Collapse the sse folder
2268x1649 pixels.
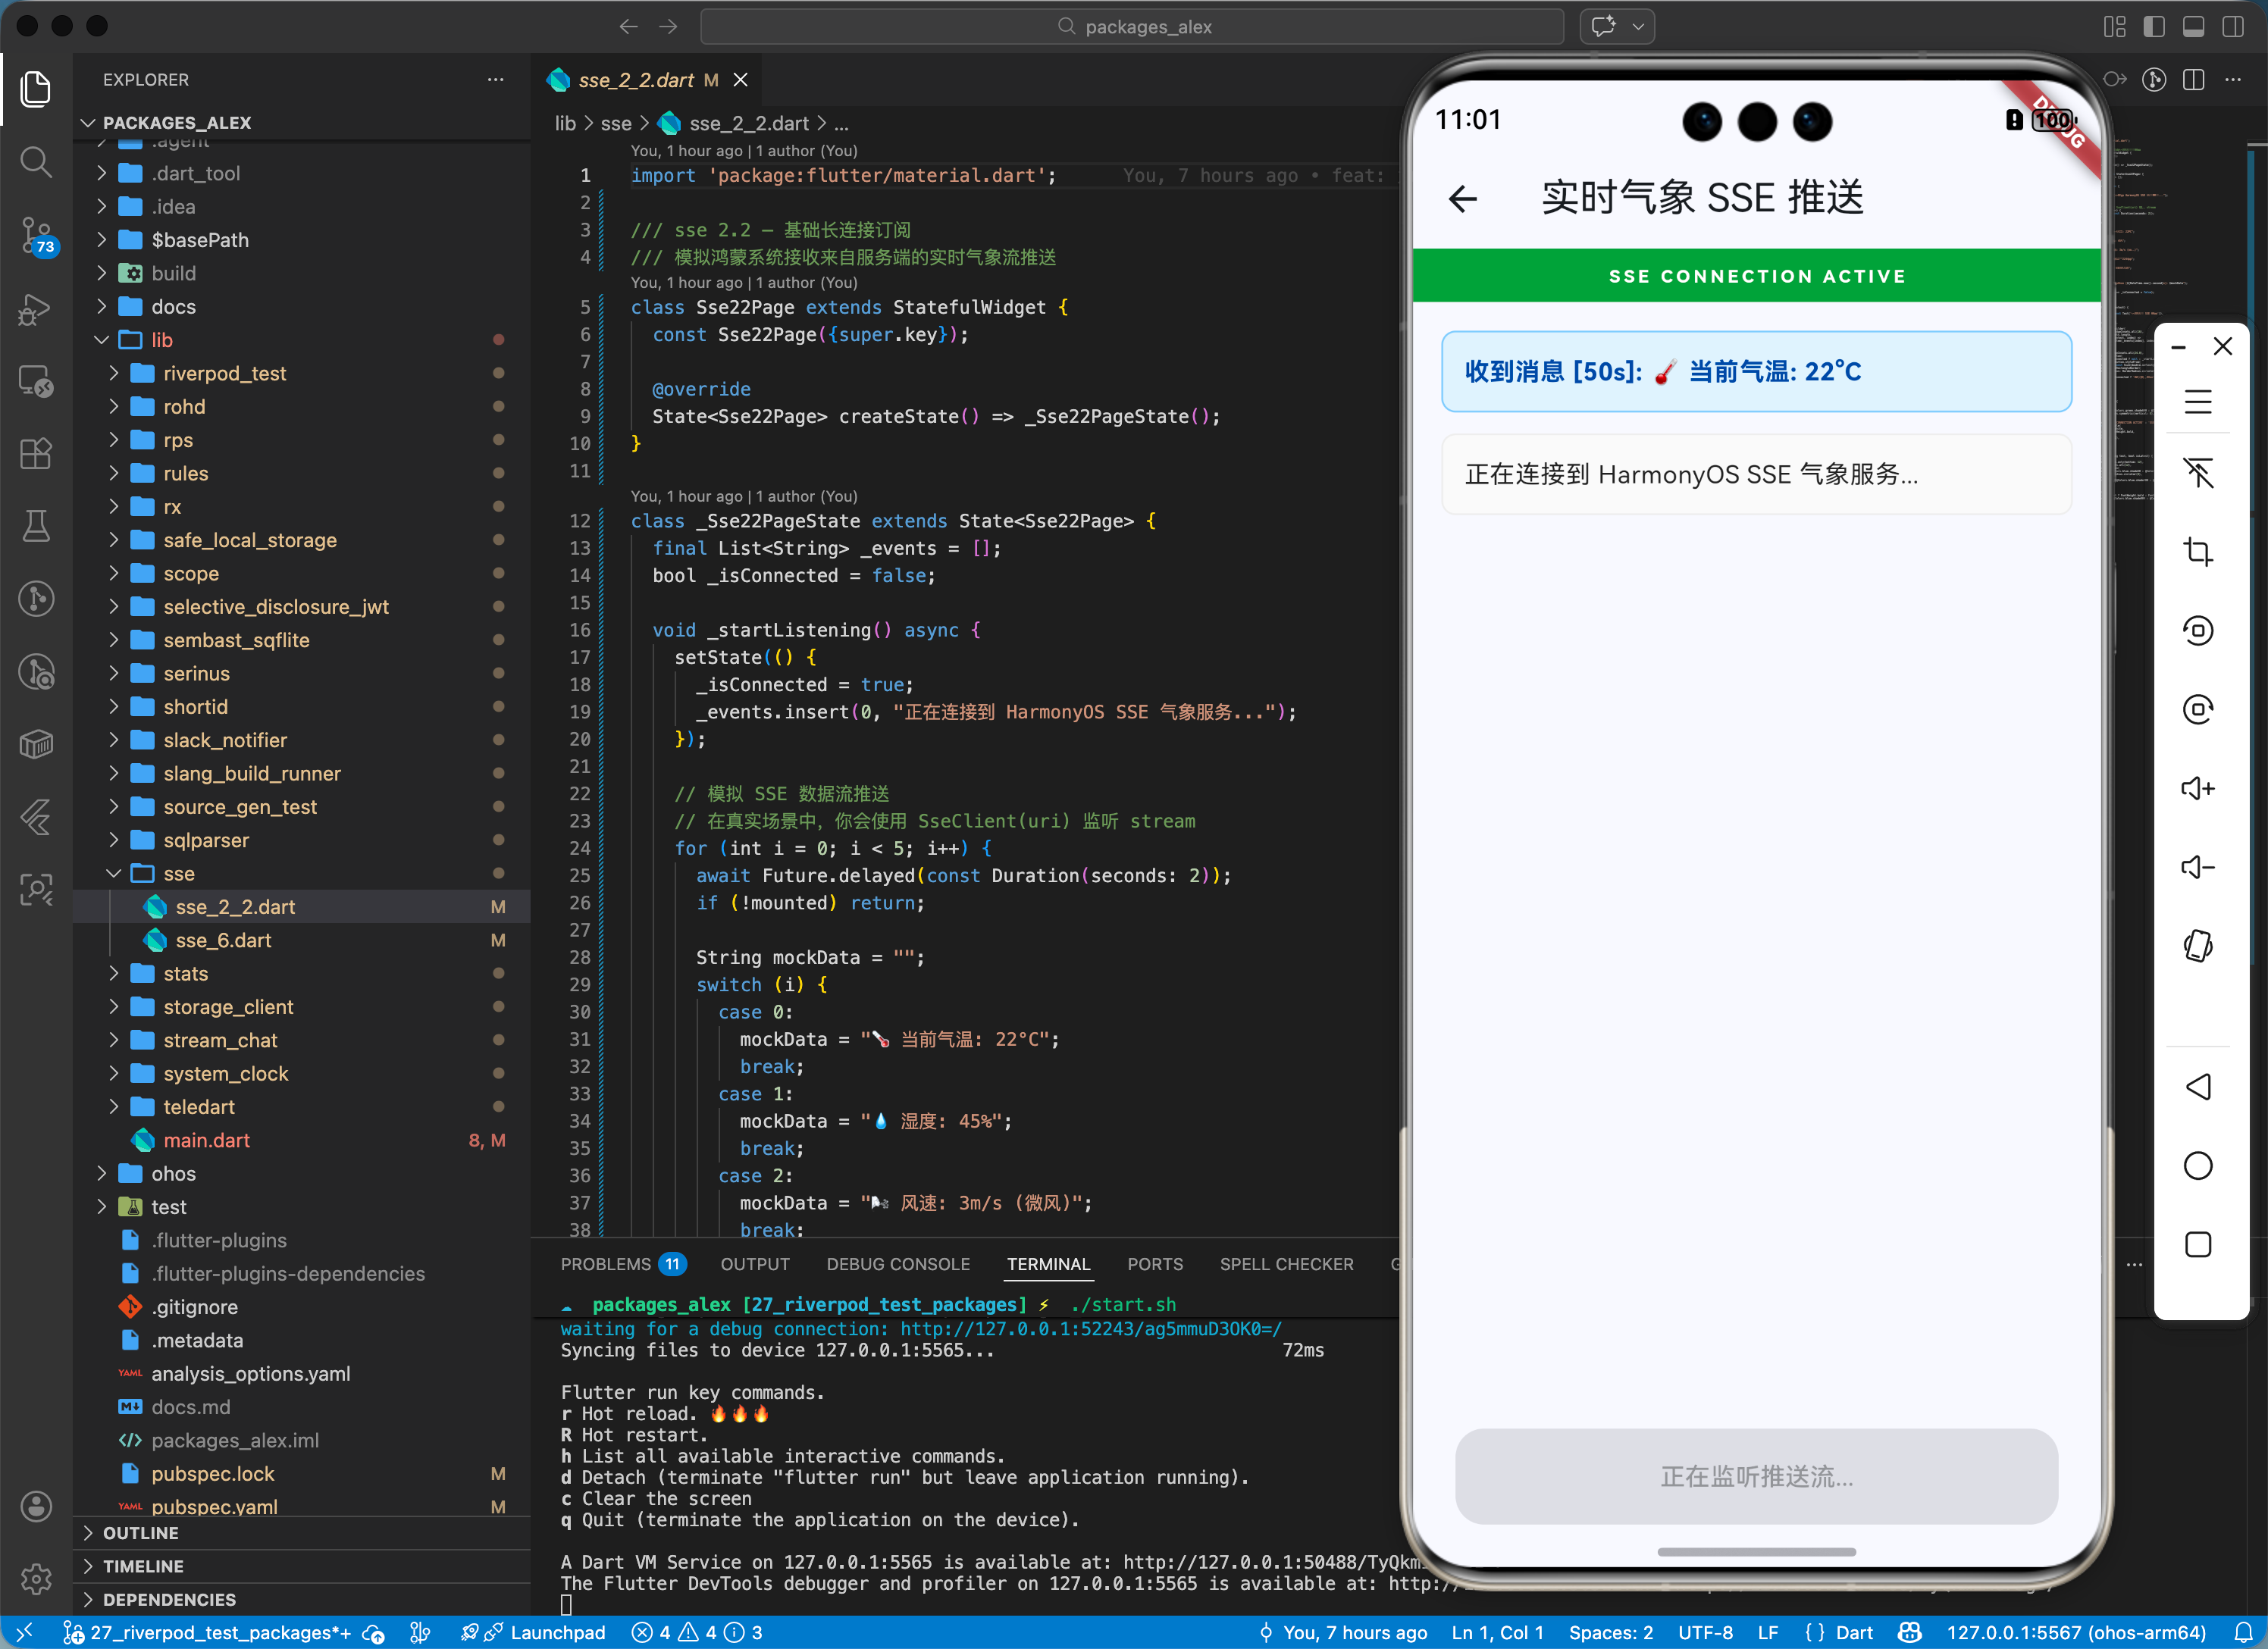click(x=178, y=873)
